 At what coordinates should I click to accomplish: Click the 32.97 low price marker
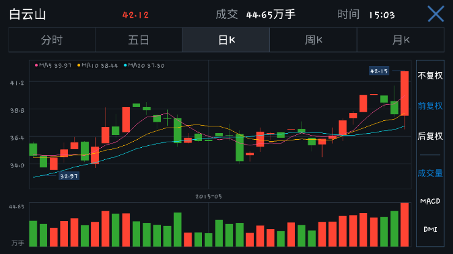click(69, 176)
